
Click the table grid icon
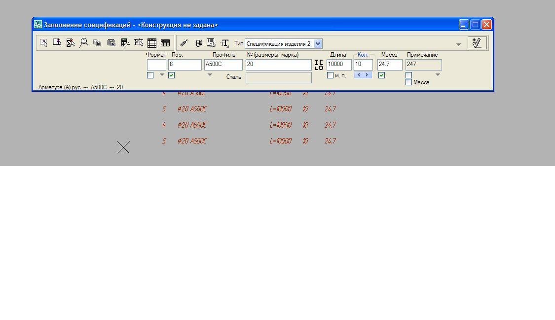pos(152,43)
